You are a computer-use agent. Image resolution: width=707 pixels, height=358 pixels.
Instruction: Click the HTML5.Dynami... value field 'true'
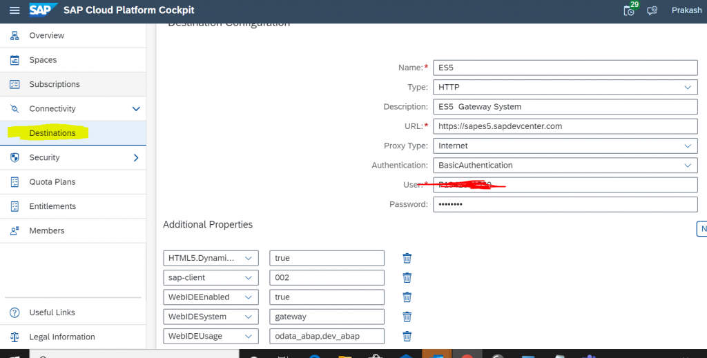[327, 258]
